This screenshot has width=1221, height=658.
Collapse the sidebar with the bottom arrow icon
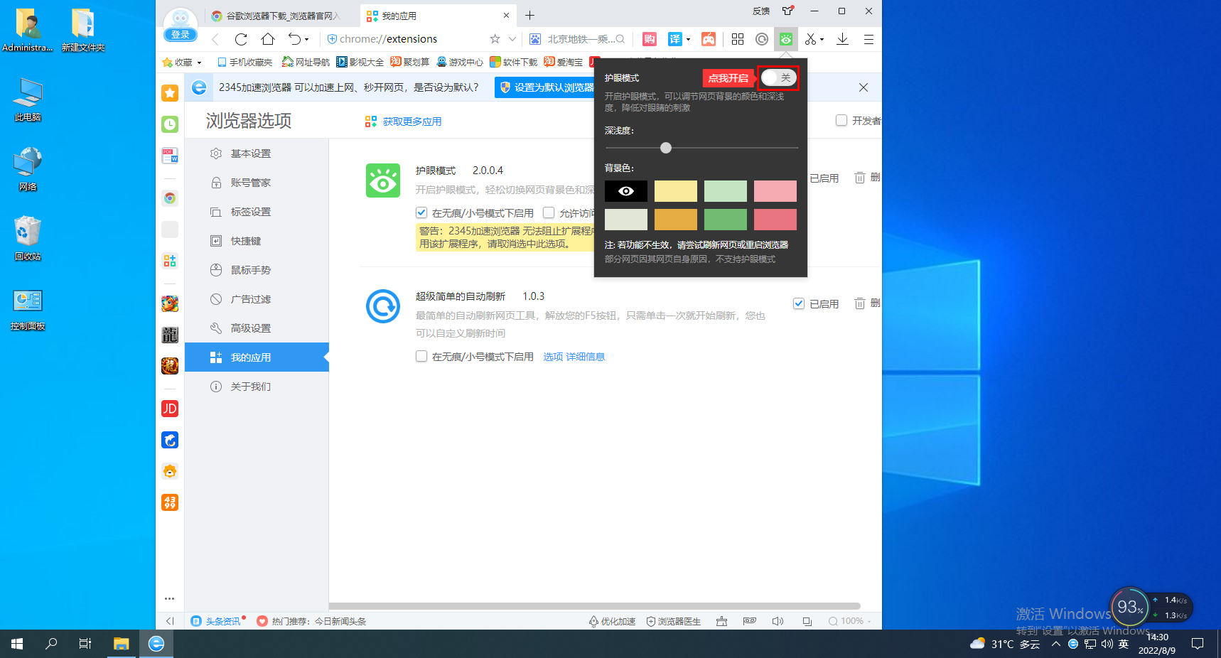170,621
